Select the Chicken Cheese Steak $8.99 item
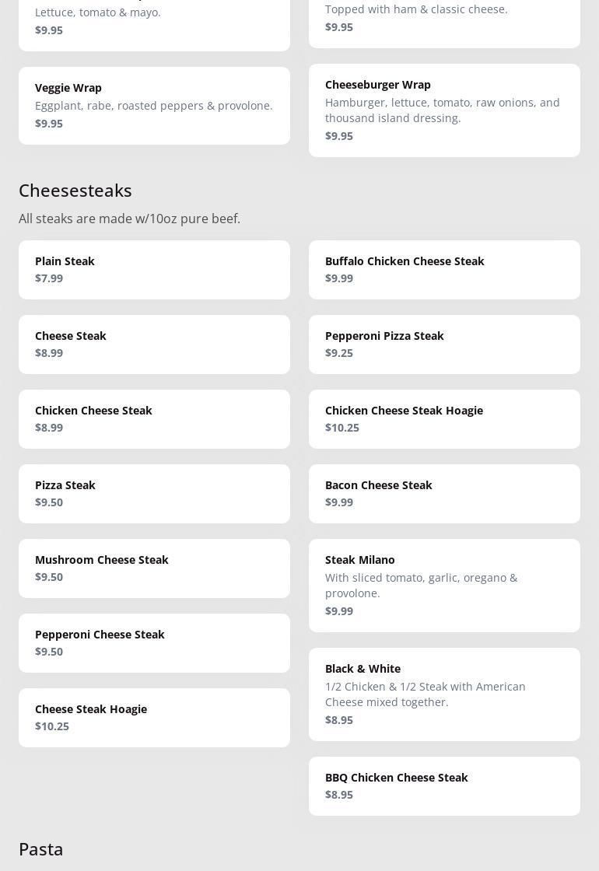599x871 pixels. [x=154, y=419]
